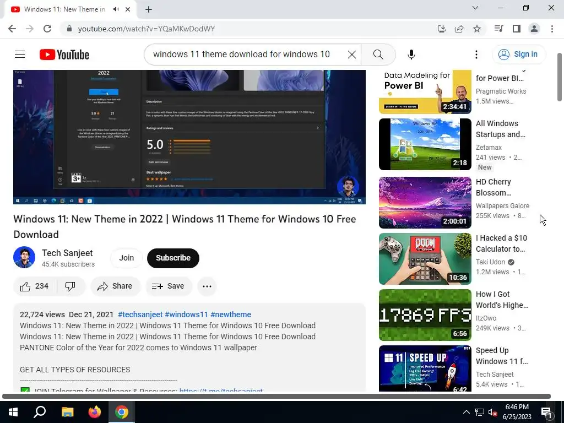Save video to playlist
564x423 pixels.
tap(169, 286)
